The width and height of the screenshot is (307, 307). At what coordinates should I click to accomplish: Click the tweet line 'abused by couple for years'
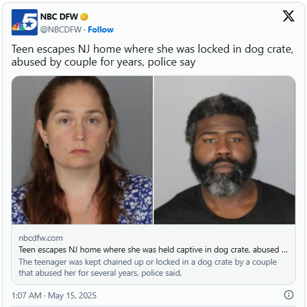pos(104,62)
